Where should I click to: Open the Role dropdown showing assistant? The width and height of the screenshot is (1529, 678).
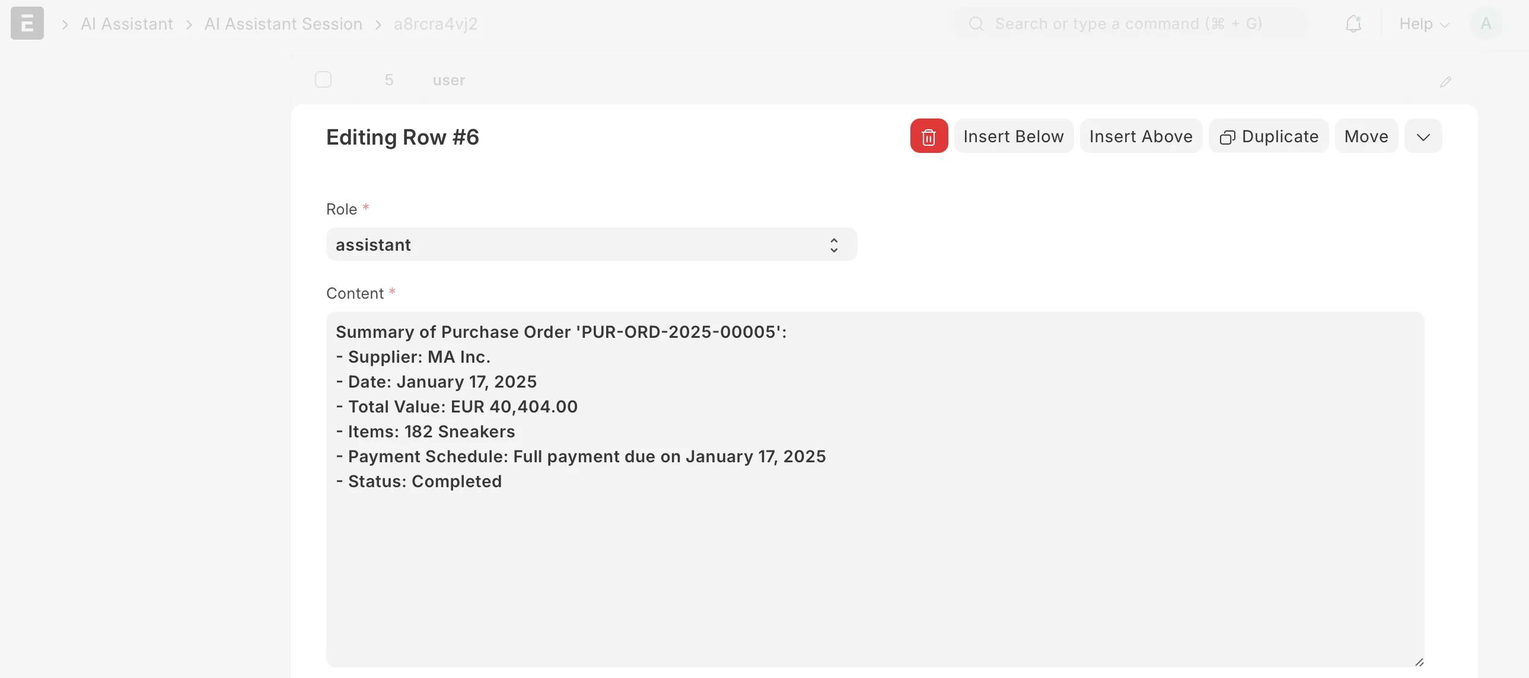click(x=591, y=244)
